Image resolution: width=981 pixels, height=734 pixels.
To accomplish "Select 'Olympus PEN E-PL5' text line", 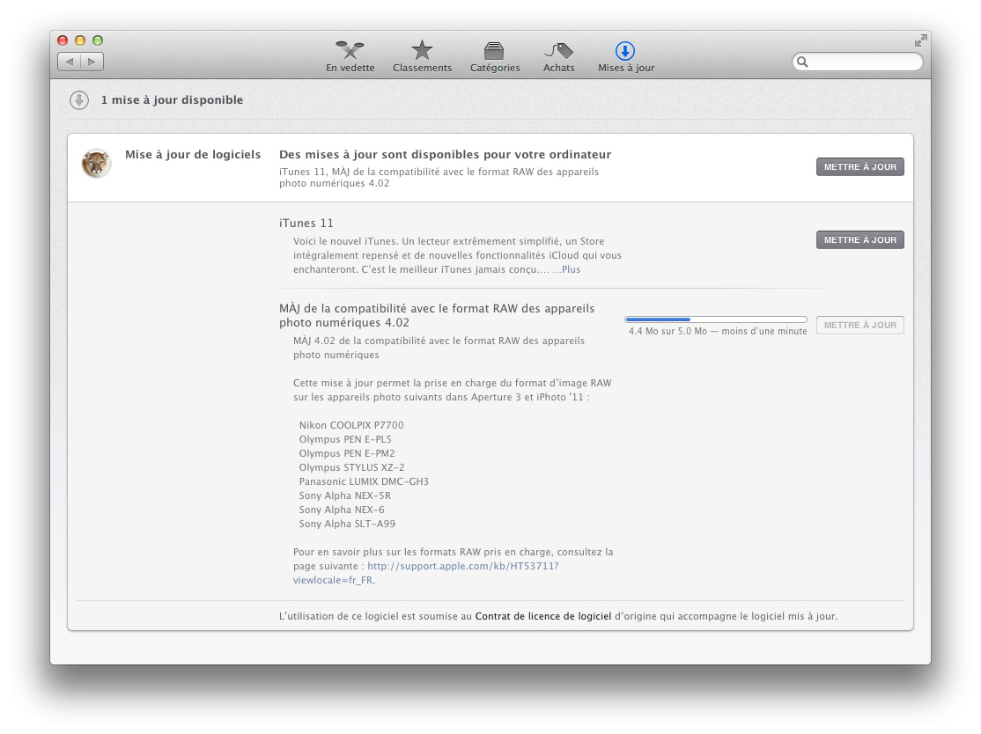I will (x=344, y=439).
